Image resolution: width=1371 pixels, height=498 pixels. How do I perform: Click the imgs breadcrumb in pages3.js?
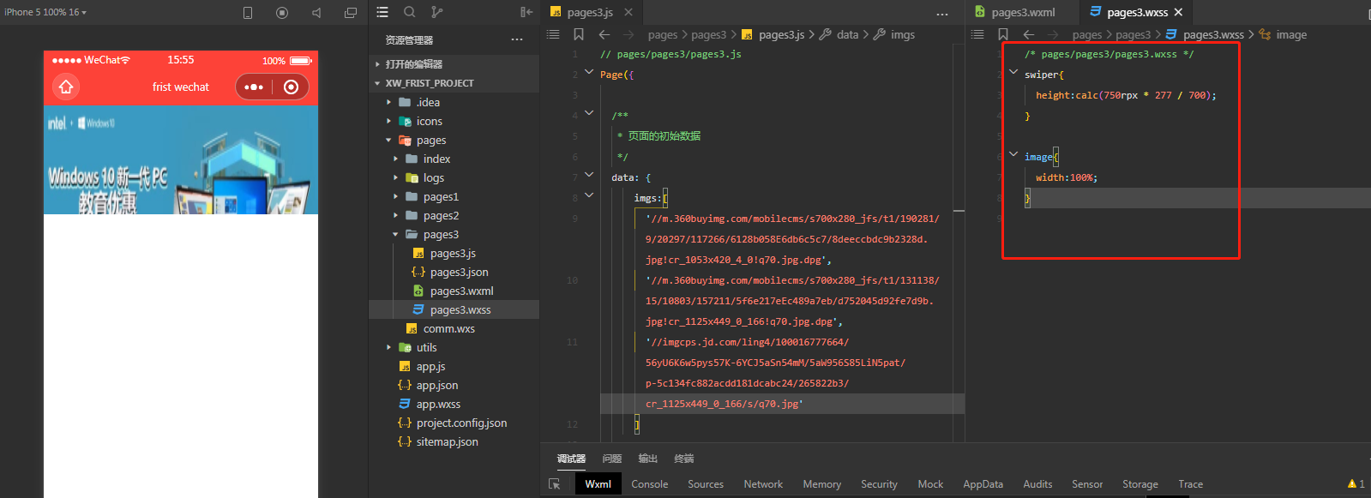point(902,34)
